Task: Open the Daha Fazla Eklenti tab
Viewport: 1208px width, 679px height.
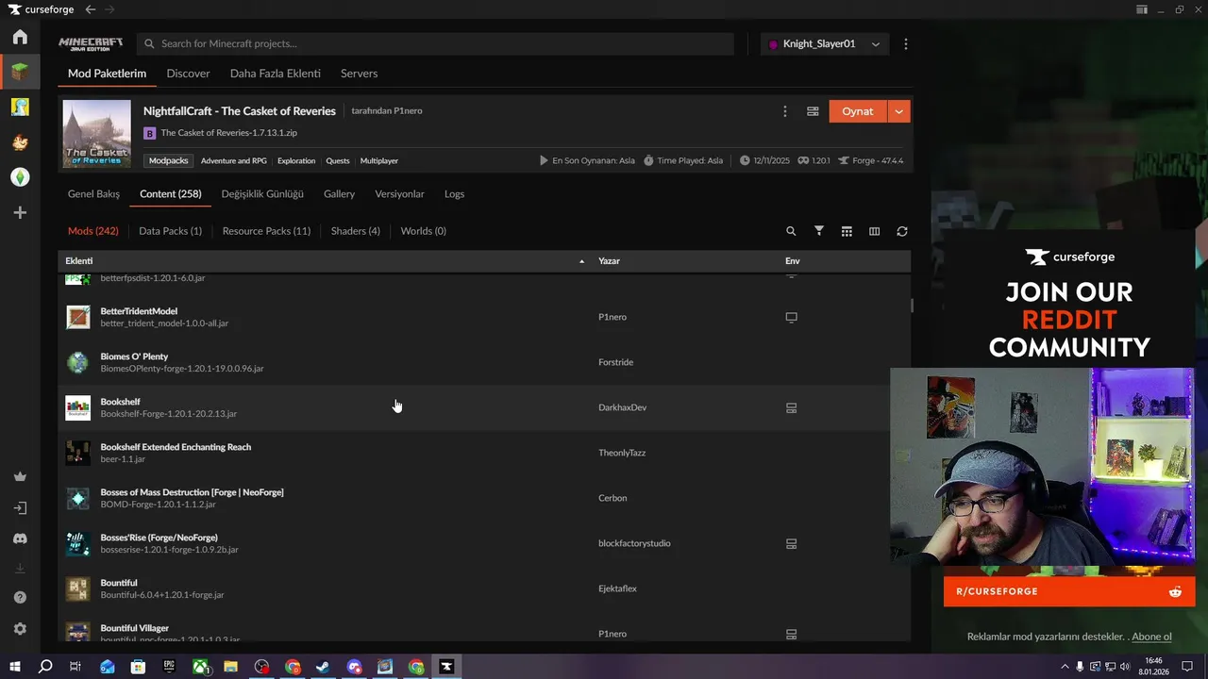Action: tap(276, 74)
